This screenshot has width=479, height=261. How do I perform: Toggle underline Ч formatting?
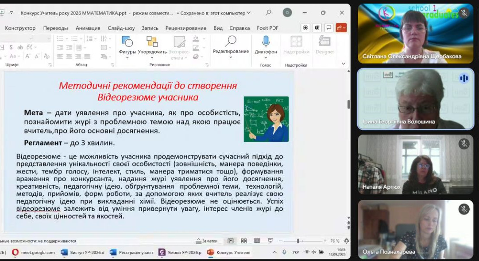point(2,47)
